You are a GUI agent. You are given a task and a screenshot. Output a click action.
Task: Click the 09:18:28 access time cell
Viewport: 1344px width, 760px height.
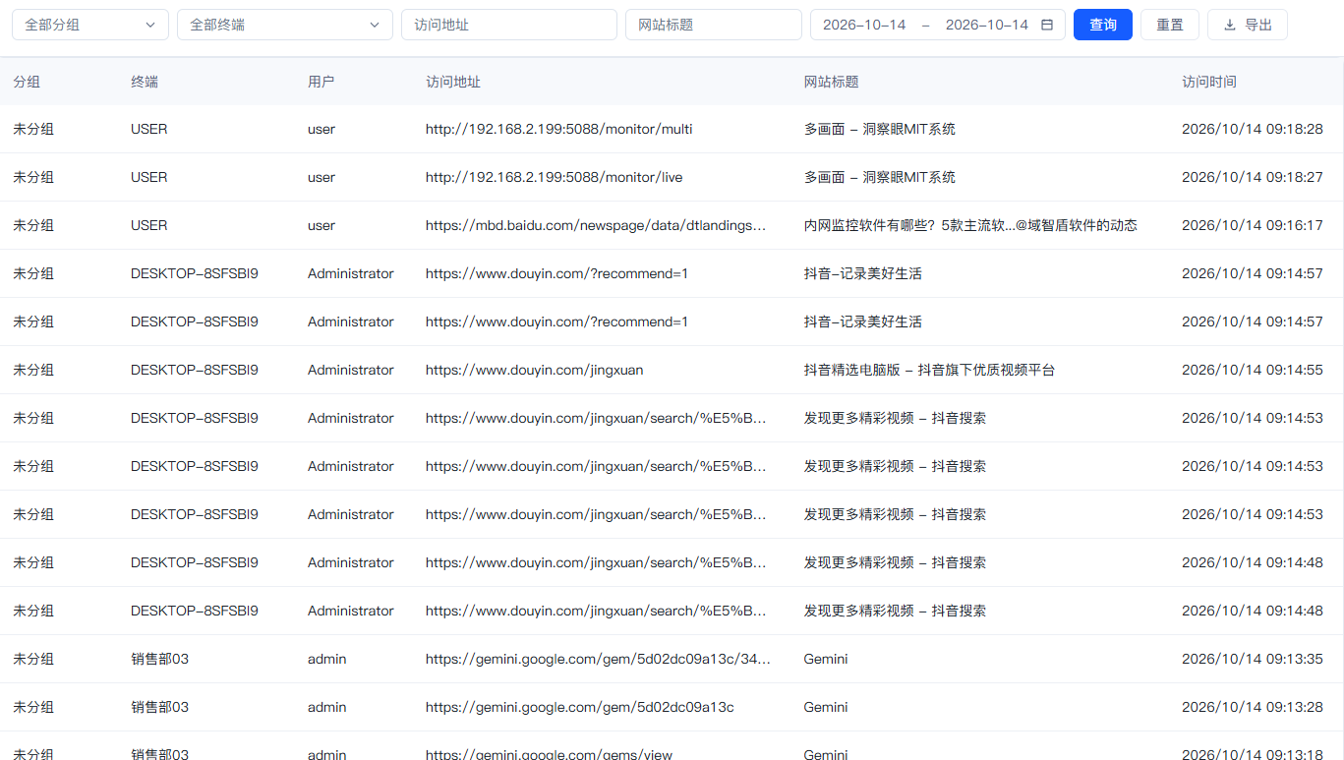pyautogui.click(x=1253, y=129)
